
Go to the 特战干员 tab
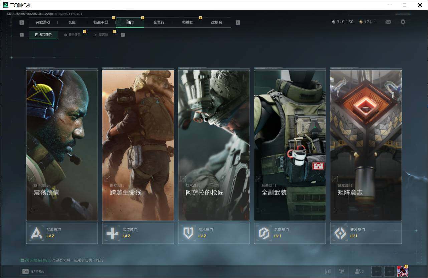pos(101,23)
